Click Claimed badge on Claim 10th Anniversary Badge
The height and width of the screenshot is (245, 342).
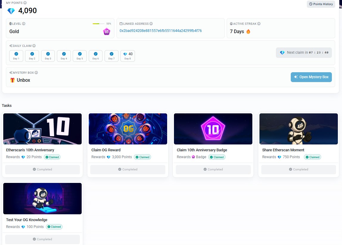pyautogui.click(x=217, y=157)
